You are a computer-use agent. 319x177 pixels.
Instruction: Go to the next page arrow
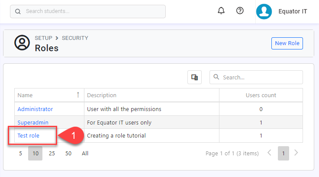296,153
